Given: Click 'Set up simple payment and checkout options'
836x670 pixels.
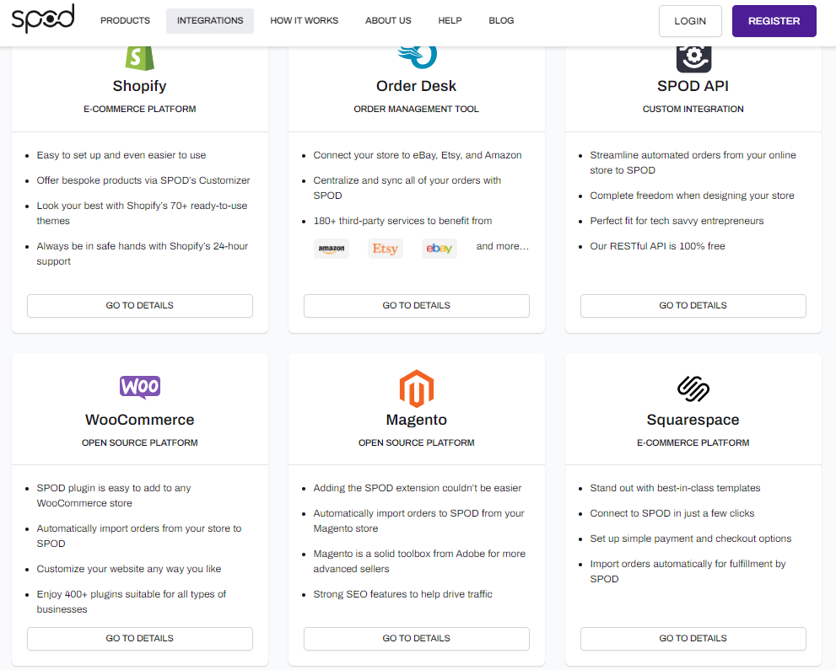Looking at the screenshot, I should pyautogui.click(x=690, y=539).
